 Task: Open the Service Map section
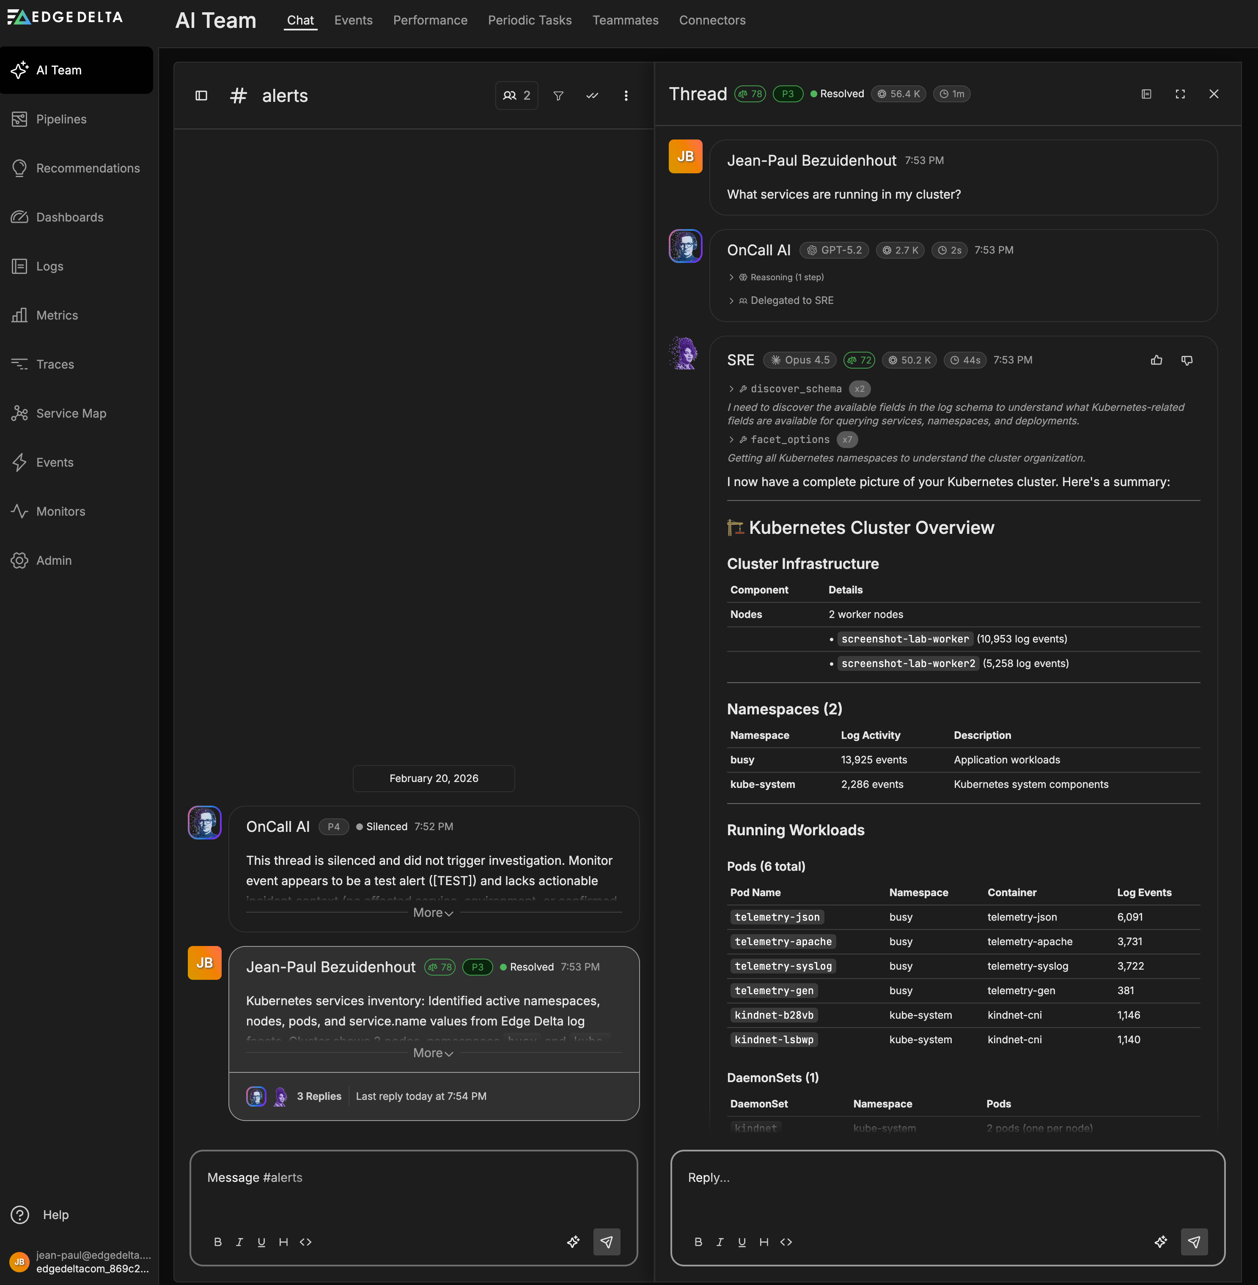[x=71, y=413]
